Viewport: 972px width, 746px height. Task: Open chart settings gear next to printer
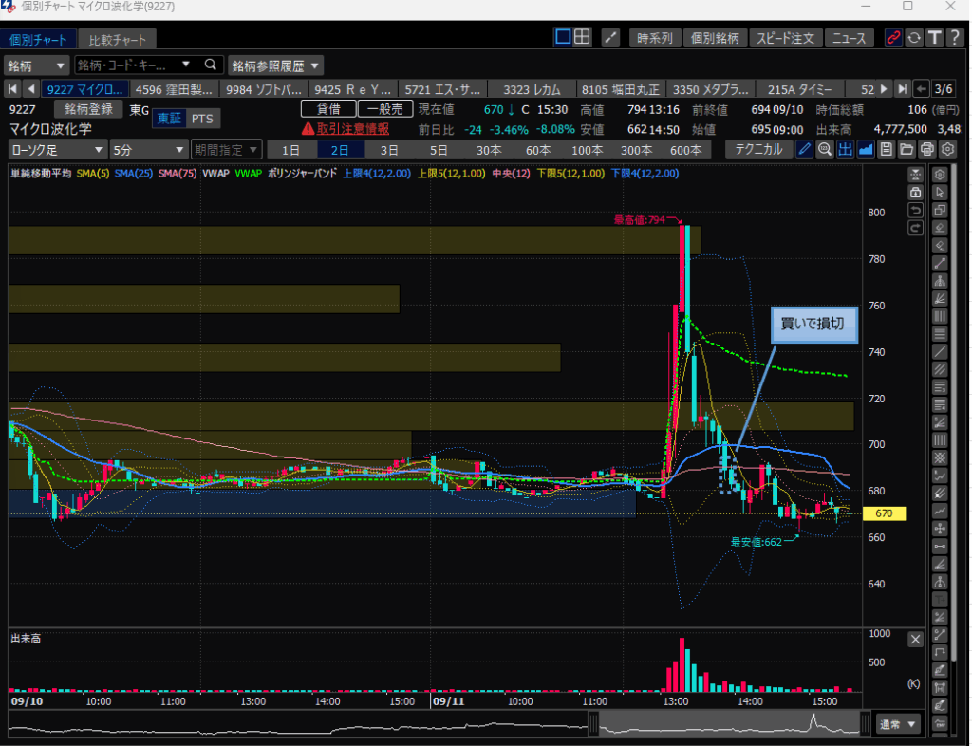coord(947,149)
